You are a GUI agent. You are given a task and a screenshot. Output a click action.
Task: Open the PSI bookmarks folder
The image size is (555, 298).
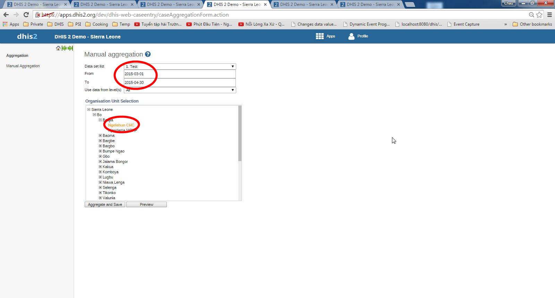75,24
